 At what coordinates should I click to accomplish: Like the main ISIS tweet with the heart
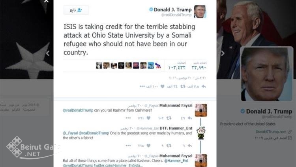[x=162, y=87]
